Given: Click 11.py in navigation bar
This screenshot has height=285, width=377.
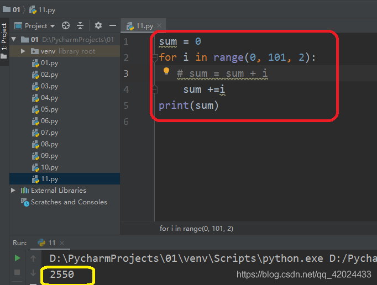Looking at the screenshot, I should [x=43, y=10].
